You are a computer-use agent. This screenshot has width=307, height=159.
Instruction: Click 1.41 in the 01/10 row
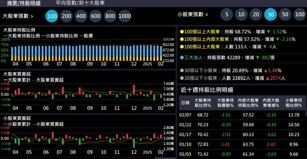tap(226, 144)
